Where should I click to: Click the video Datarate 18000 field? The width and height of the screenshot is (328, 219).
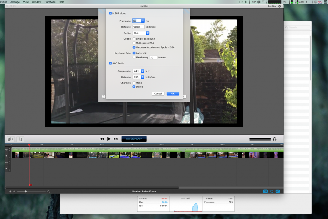[x=138, y=27]
